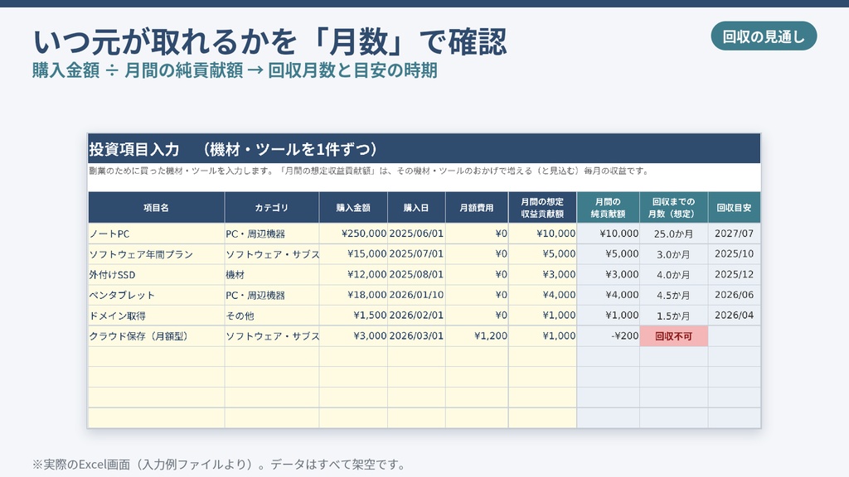Select the 2025/10 payback target cell

735,254
